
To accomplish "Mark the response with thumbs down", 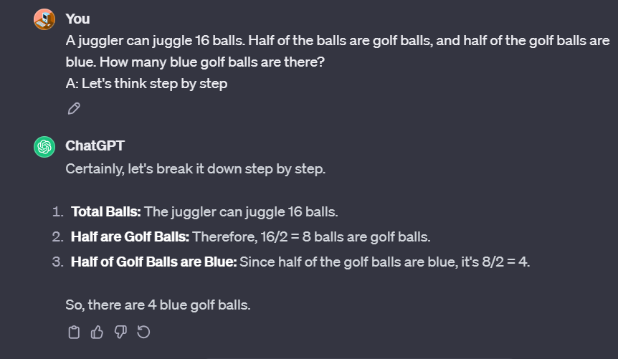I will click(x=120, y=332).
